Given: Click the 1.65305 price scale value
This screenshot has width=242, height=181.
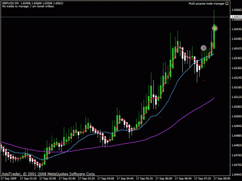Looking at the screenshot, I should pos(237,68).
